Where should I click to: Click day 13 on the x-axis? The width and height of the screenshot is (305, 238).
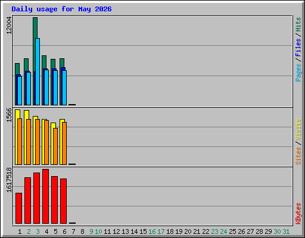click(125, 231)
